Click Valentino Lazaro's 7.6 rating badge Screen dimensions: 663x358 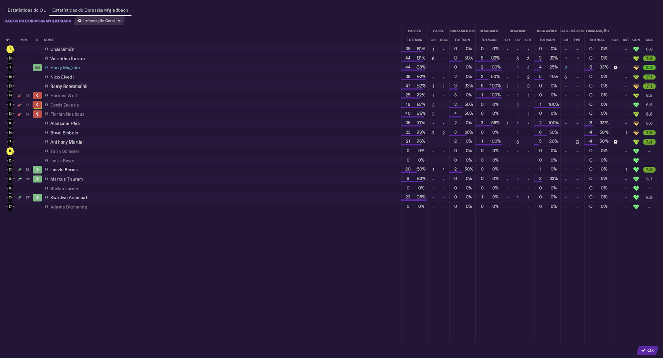pyautogui.click(x=650, y=59)
